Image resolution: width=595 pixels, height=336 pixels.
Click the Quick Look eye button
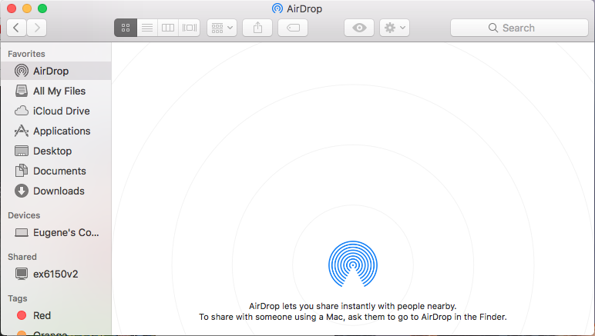coord(359,28)
